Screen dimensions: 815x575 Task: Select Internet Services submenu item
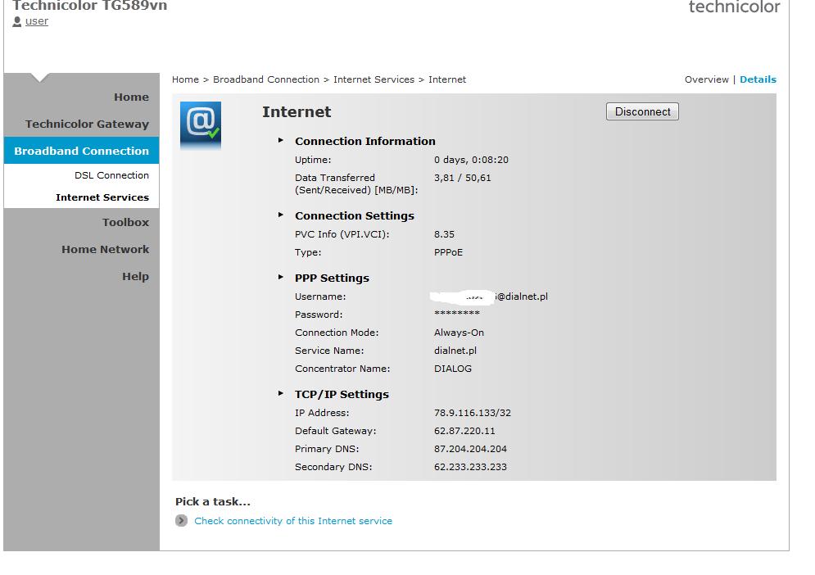click(102, 197)
